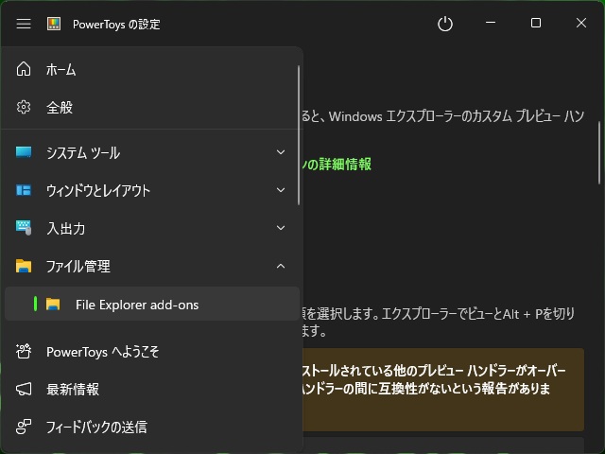
Task: Click the 最新情報 megaphone icon
Action: 24,389
